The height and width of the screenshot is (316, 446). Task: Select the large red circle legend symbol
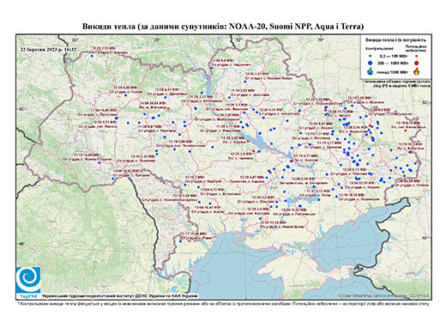(x=417, y=63)
